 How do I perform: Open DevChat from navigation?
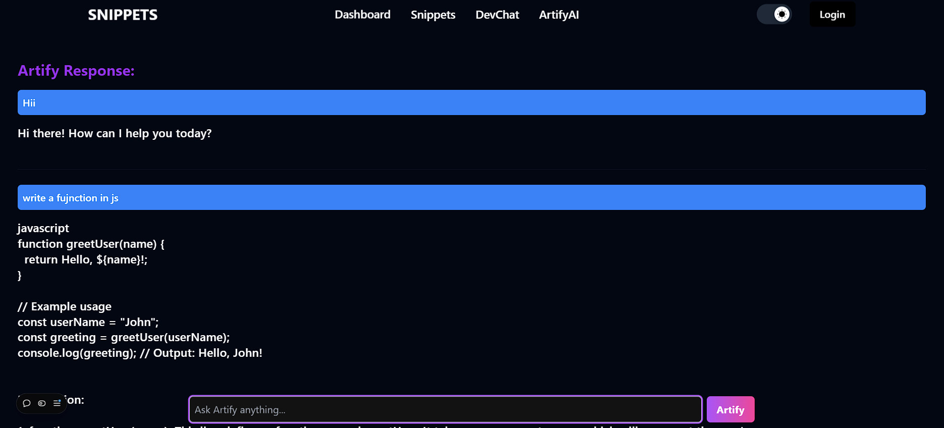click(497, 15)
